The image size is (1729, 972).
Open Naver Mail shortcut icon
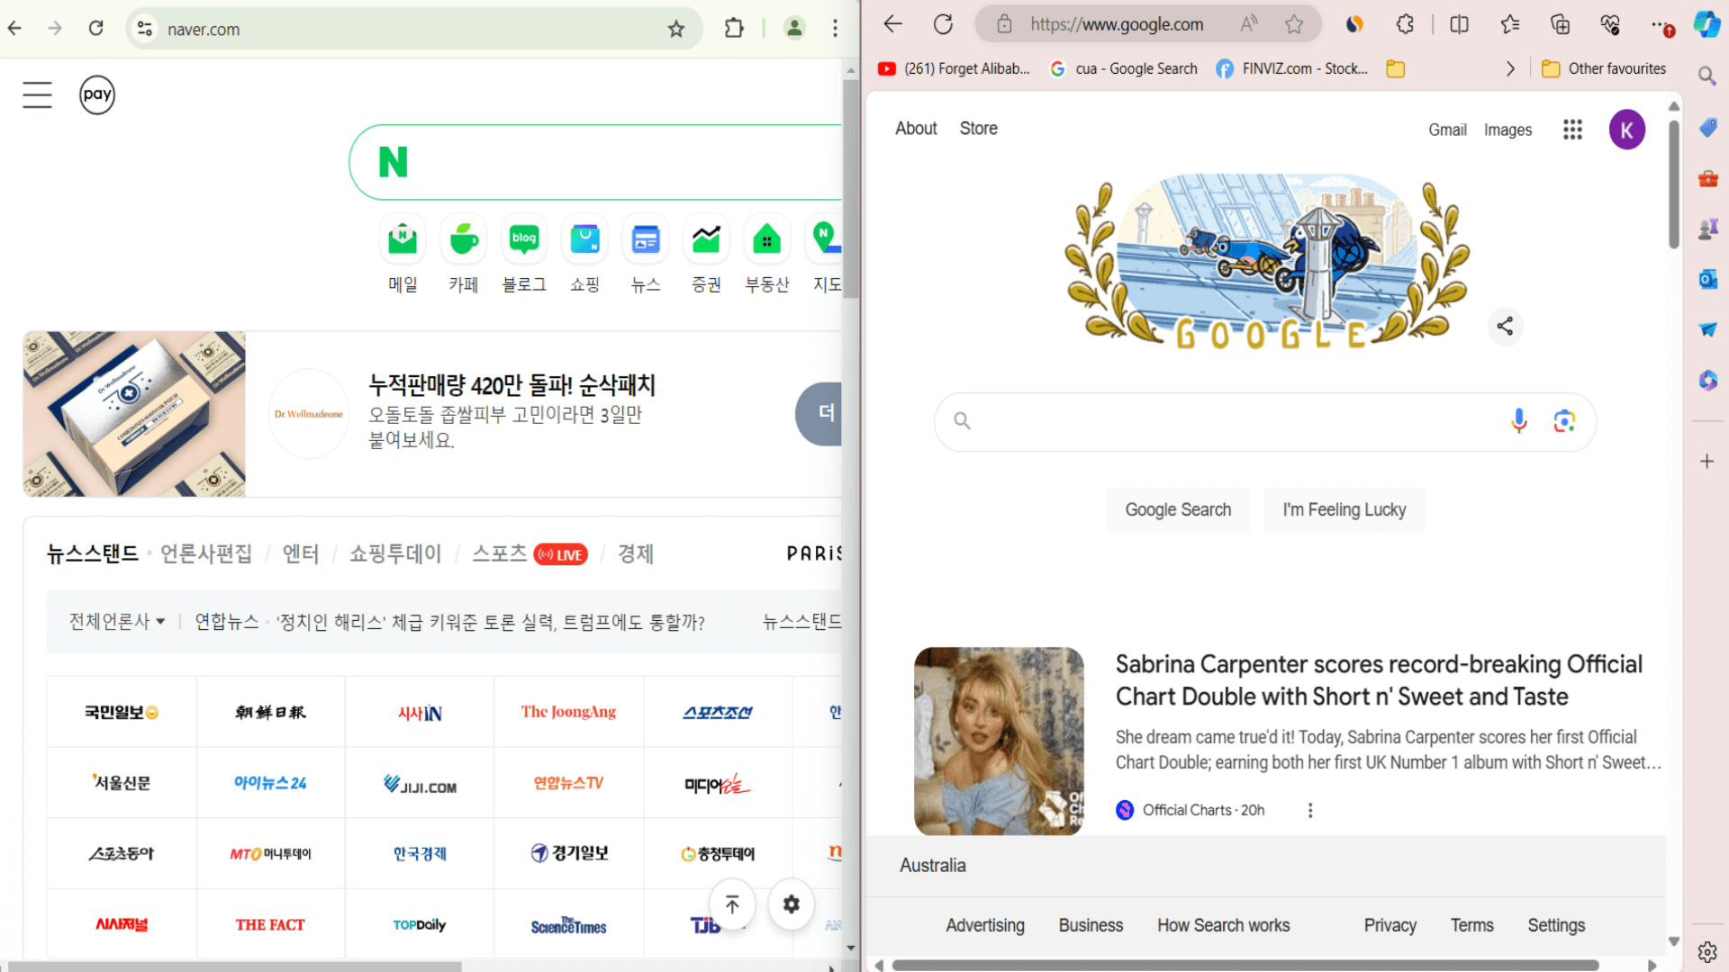tap(403, 240)
